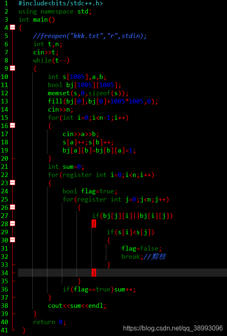227x336 pixels.
Task: Click the fill(bj[0],...) statement
Action: click(103, 101)
